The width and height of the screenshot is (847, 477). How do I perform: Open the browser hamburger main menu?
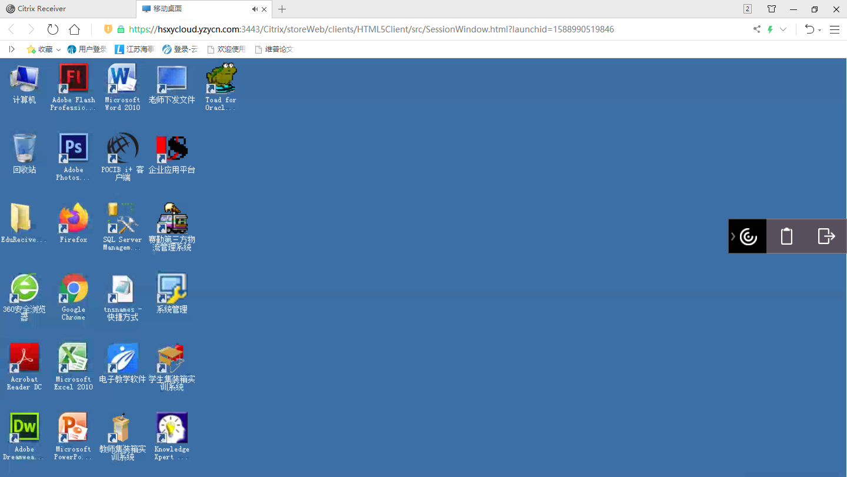tap(835, 29)
